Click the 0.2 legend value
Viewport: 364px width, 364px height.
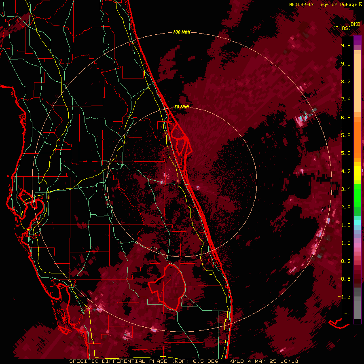346,261
